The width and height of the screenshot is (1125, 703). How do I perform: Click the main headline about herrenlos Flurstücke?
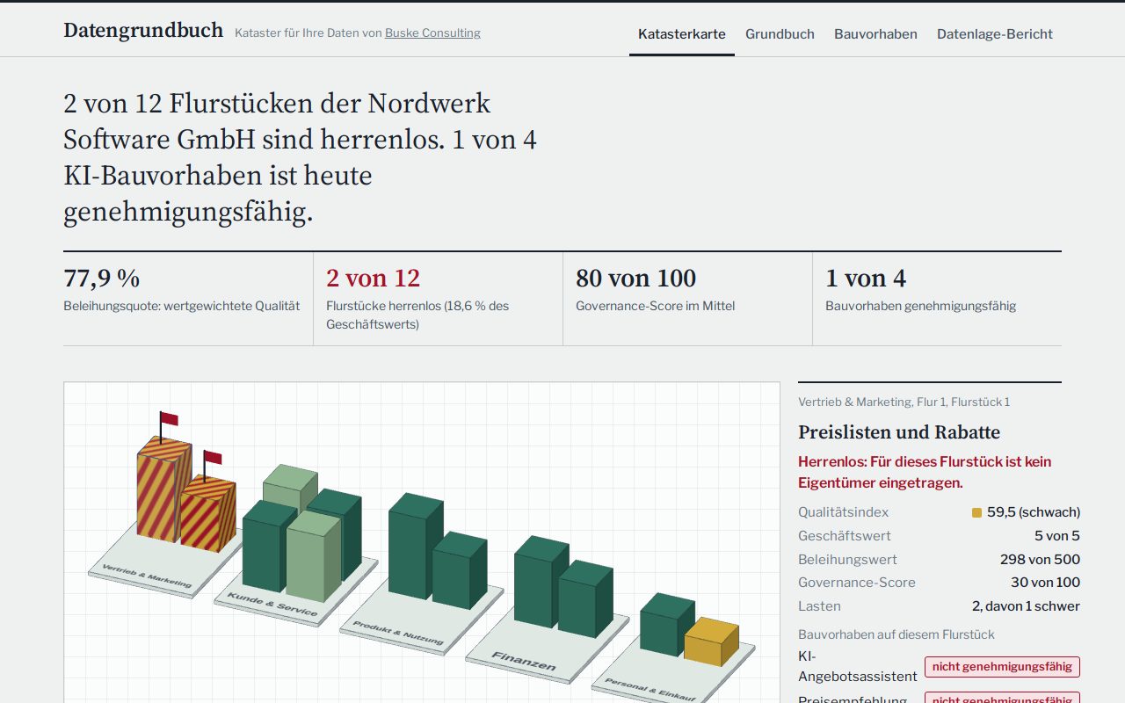(300, 158)
